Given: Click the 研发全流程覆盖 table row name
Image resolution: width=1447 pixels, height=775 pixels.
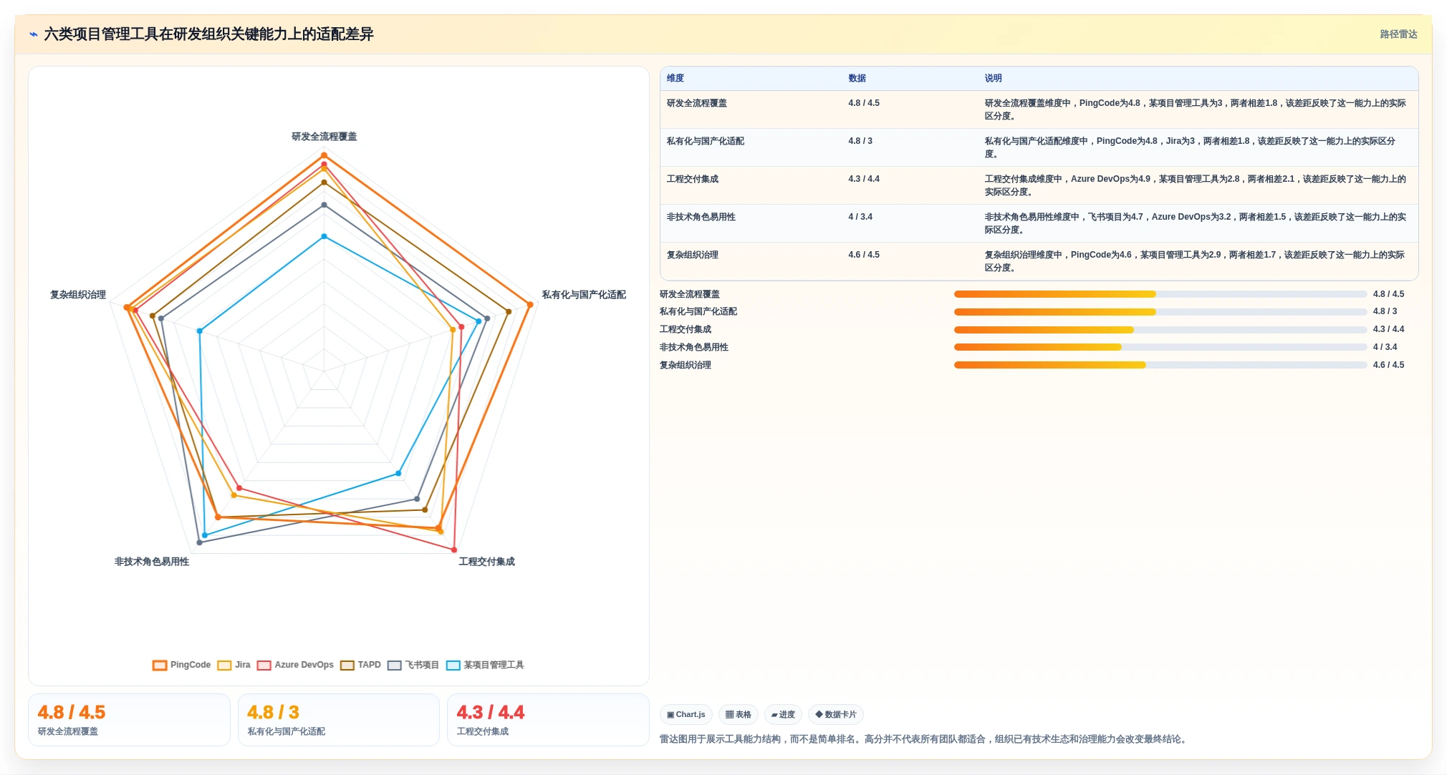Looking at the screenshot, I should 697,103.
